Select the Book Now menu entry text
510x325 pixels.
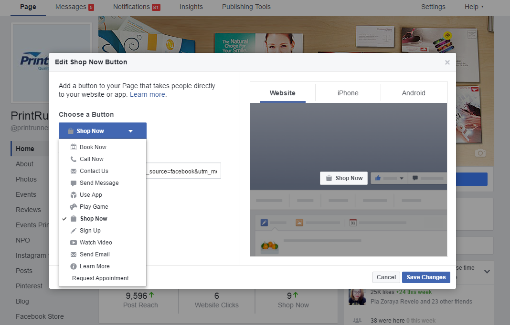pyautogui.click(x=93, y=147)
